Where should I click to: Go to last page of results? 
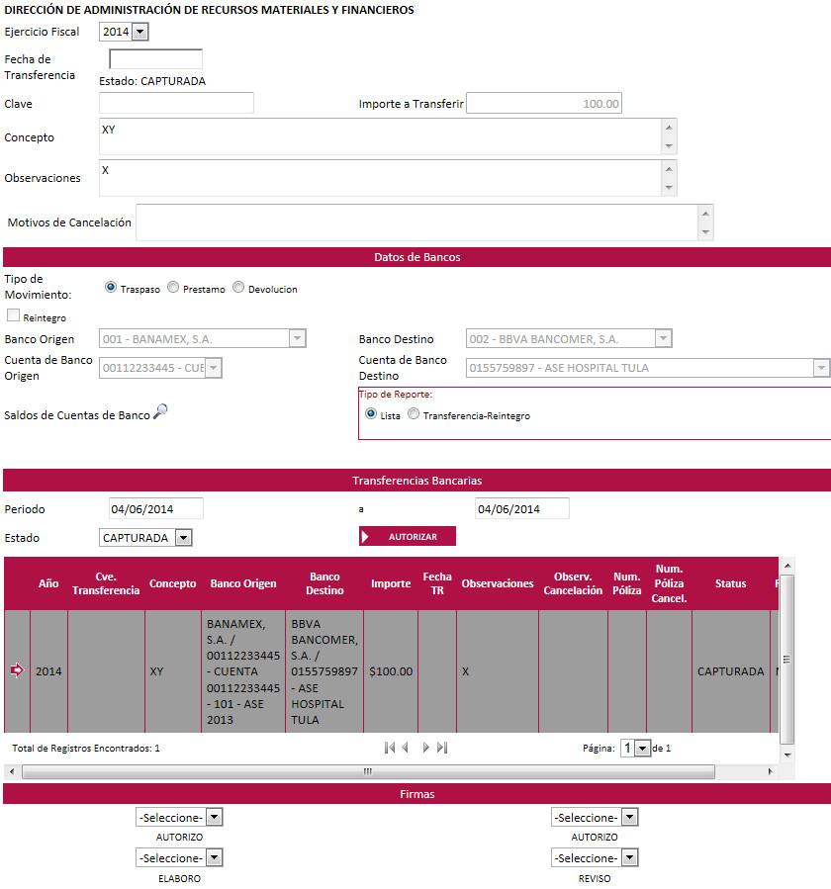pyautogui.click(x=442, y=748)
